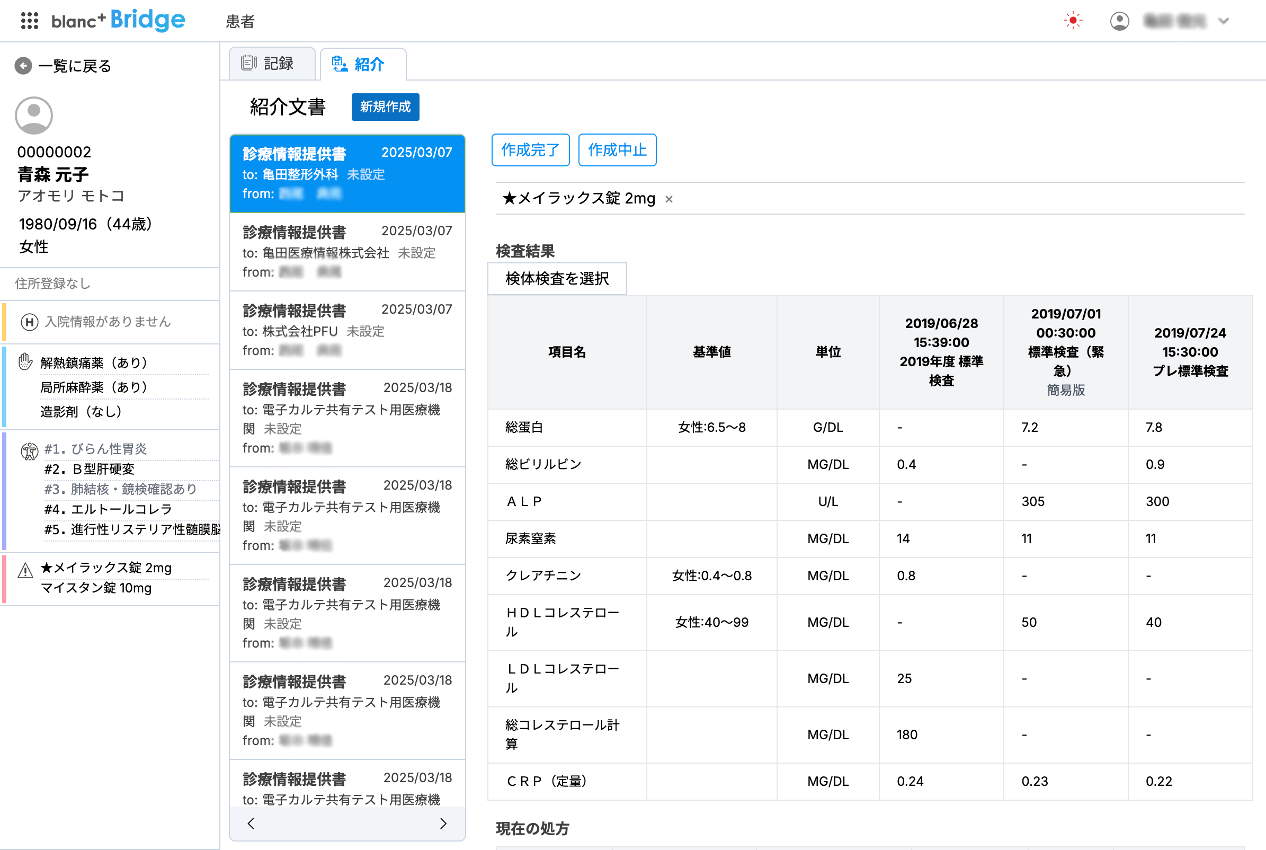Remove the メイラックス錠 2mg chip via its ×
Viewport: 1266px width, 850px height.
[670, 199]
